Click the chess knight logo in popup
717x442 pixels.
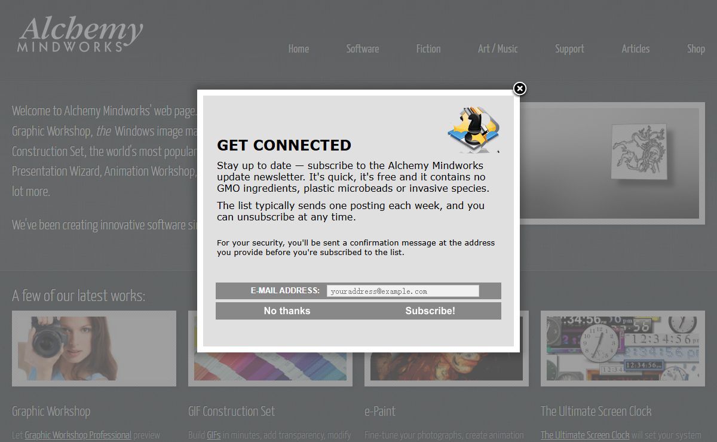point(474,130)
